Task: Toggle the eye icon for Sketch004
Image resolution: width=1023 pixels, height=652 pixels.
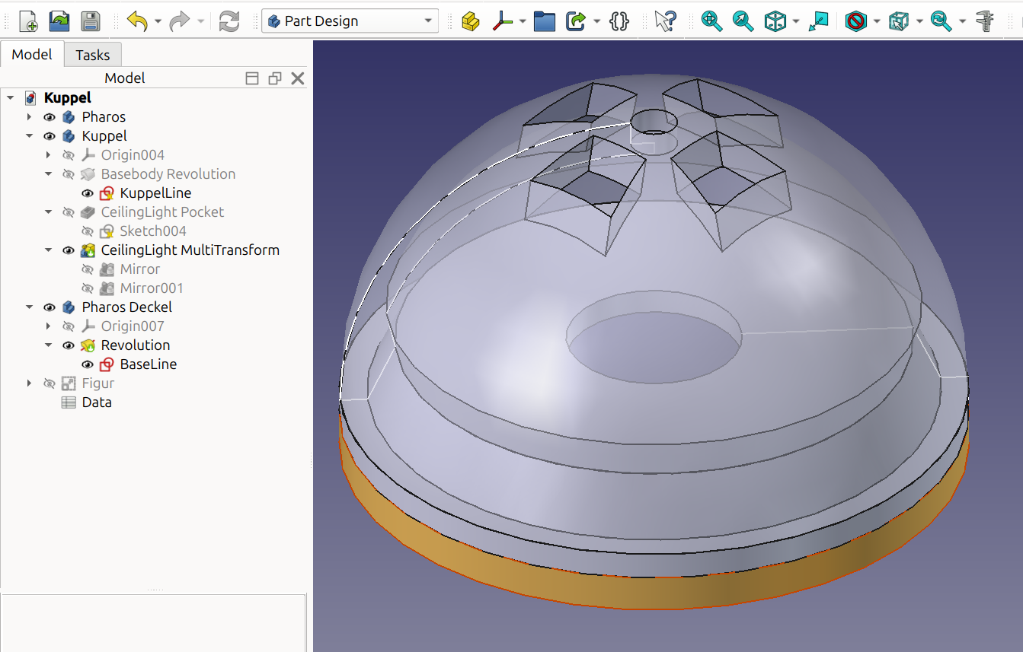Action: (88, 231)
